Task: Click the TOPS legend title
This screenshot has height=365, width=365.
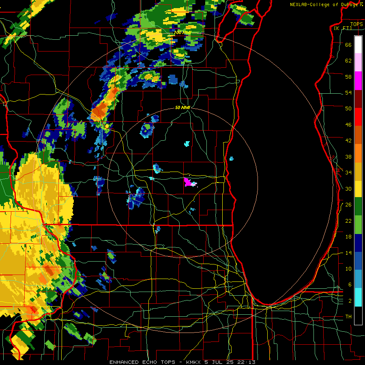Action: (x=356, y=24)
